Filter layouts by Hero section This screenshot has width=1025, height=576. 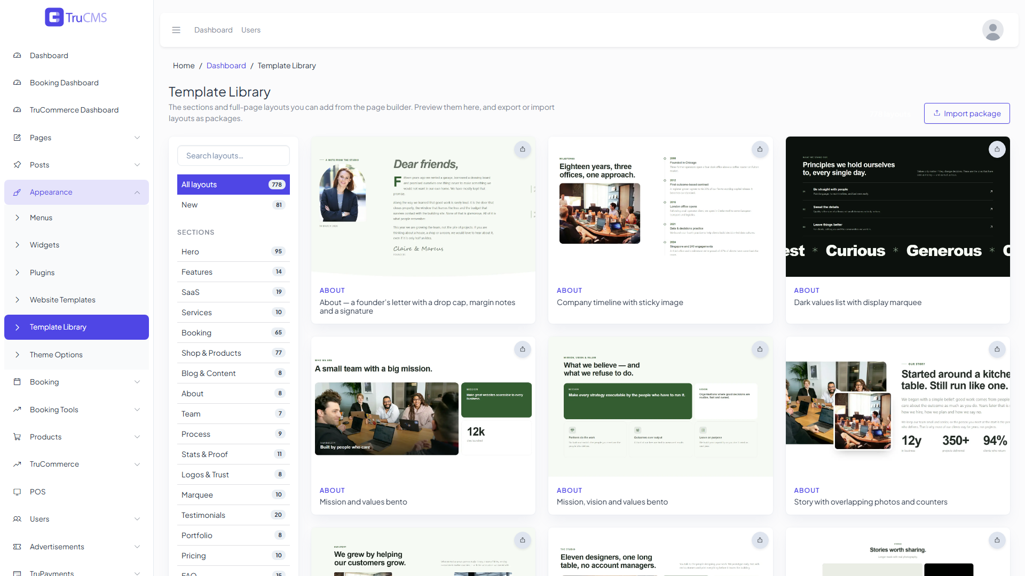[x=233, y=252]
